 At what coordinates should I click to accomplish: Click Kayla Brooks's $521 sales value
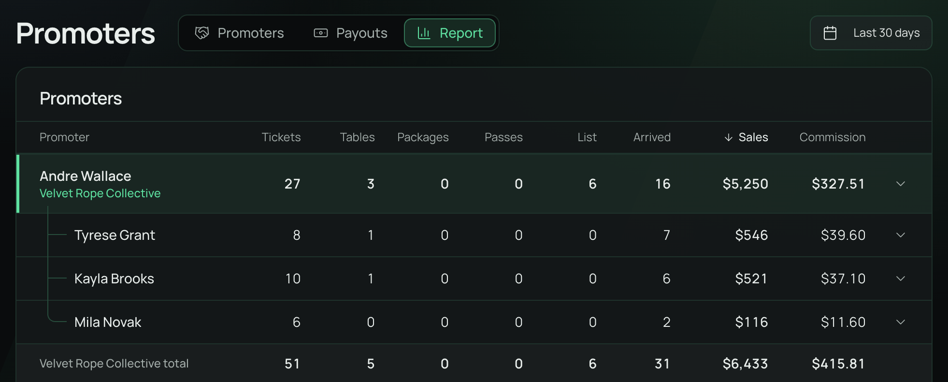coord(751,279)
